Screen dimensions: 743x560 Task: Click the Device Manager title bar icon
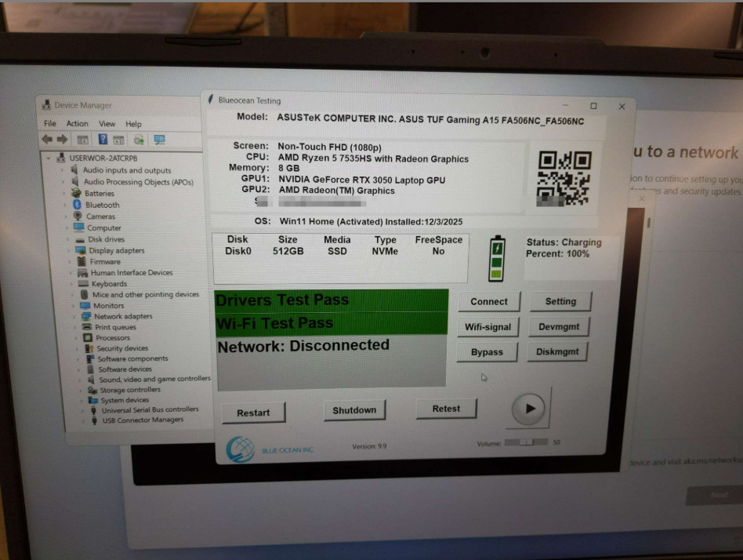point(46,105)
